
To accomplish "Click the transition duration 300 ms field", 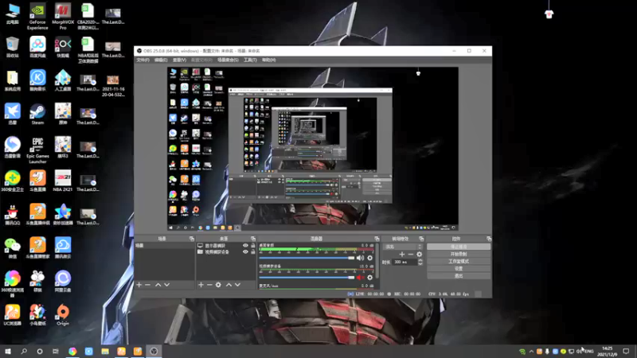I will click(404, 263).
